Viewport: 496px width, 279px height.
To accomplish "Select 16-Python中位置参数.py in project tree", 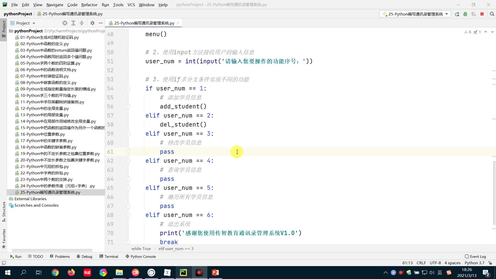I will coord(43,134).
